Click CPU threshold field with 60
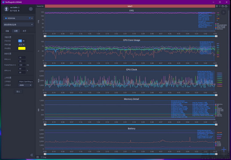This screenshot has height=160, width=231. click(x=22, y=69)
